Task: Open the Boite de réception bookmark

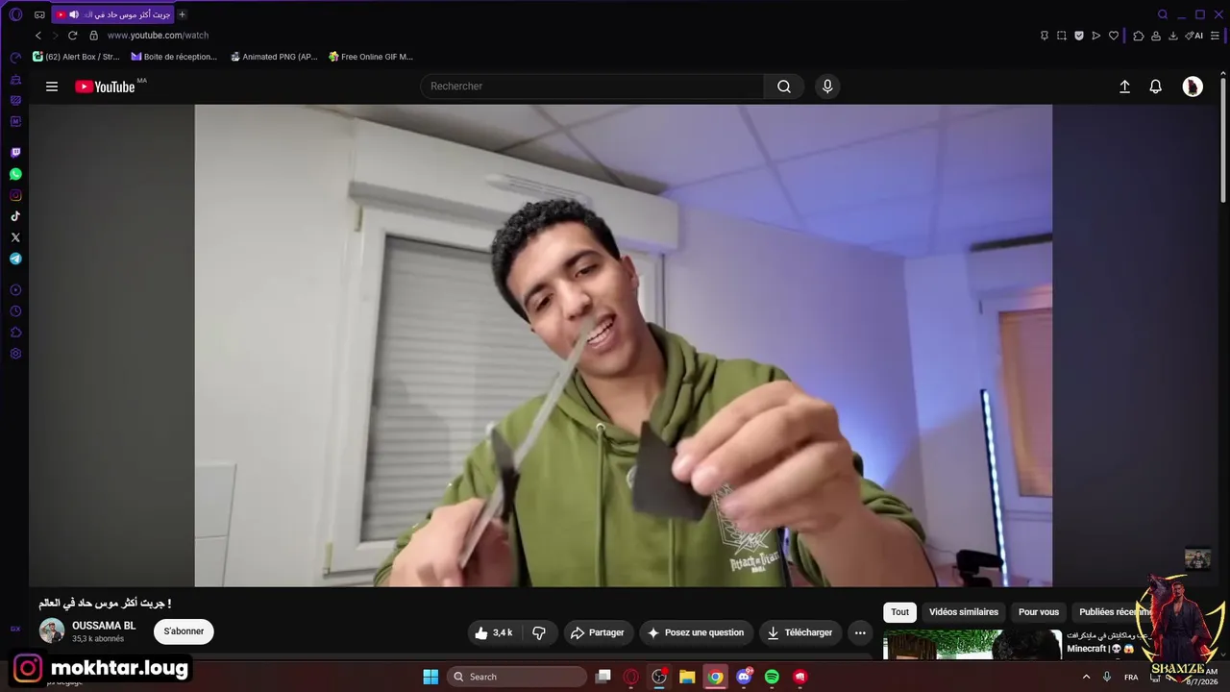Action: (x=174, y=57)
